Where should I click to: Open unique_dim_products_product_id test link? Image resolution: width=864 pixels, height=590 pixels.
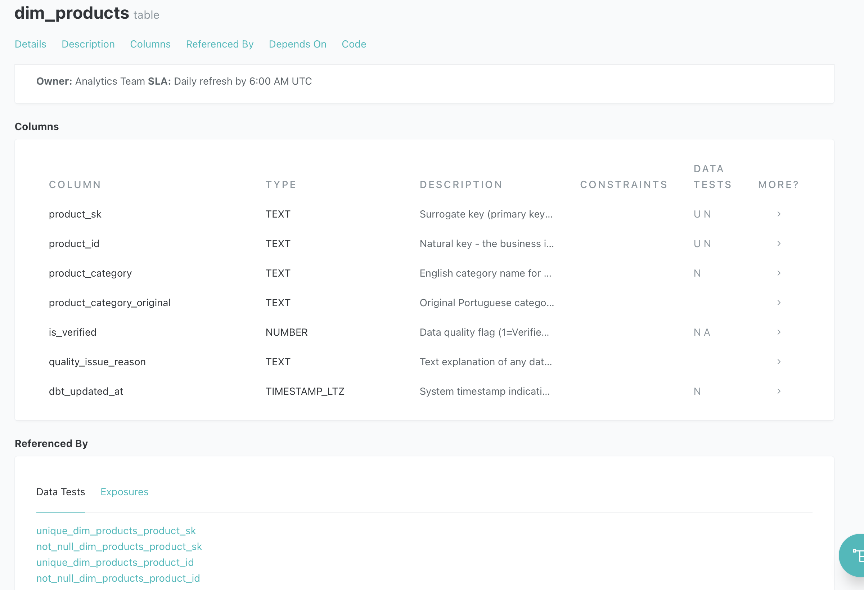(115, 563)
